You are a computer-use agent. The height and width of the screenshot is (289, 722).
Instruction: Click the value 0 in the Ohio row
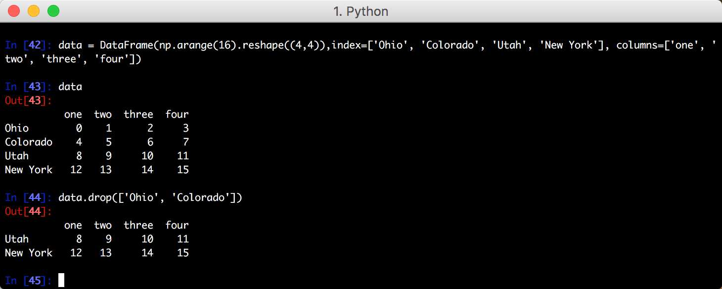(x=79, y=128)
